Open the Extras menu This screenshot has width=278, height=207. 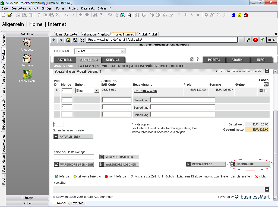click(x=102, y=8)
